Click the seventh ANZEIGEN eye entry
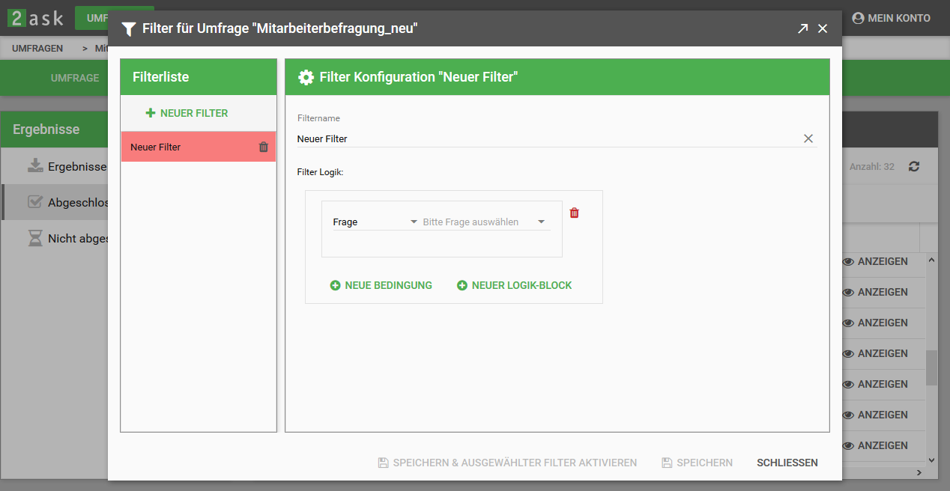This screenshot has height=491, width=950. pos(875,445)
